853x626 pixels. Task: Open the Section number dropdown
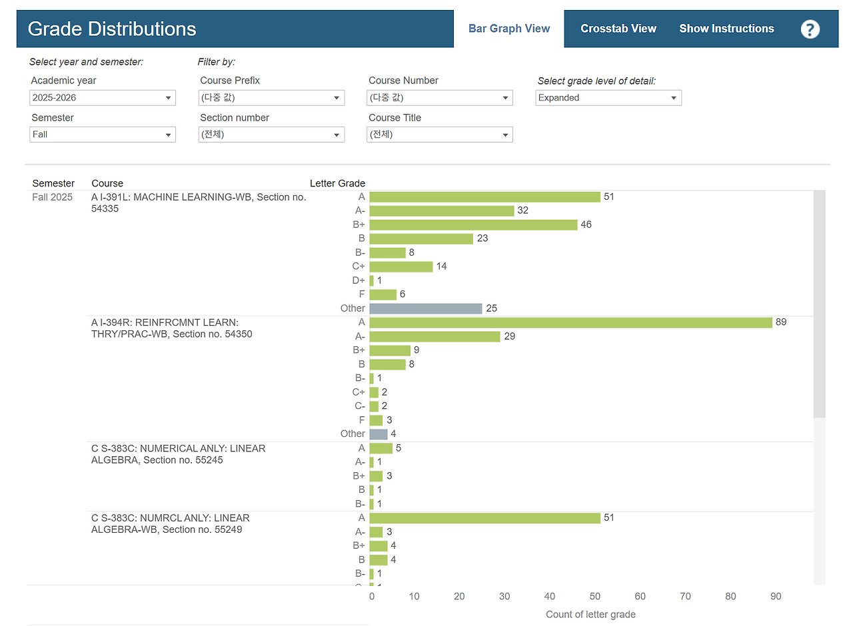pyautogui.click(x=272, y=135)
